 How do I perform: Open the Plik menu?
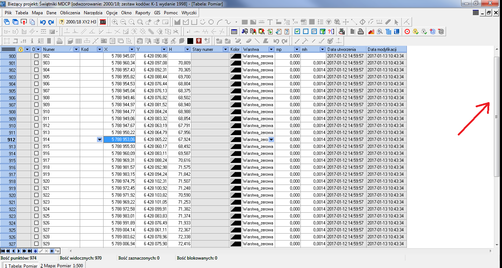click(8, 12)
